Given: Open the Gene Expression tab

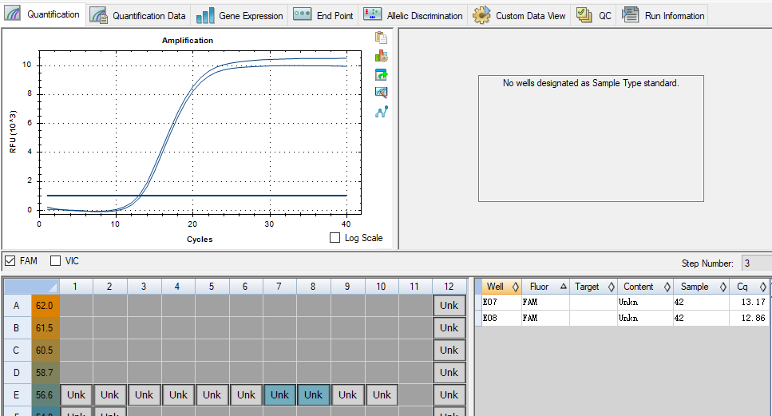Looking at the screenshot, I should (240, 16).
